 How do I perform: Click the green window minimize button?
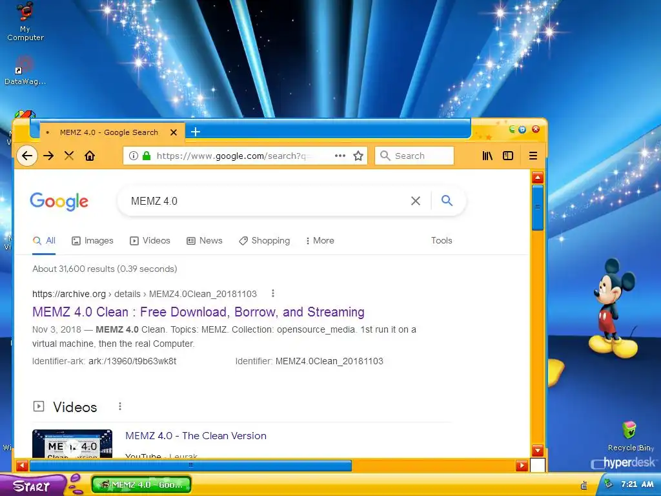[x=511, y=129]
